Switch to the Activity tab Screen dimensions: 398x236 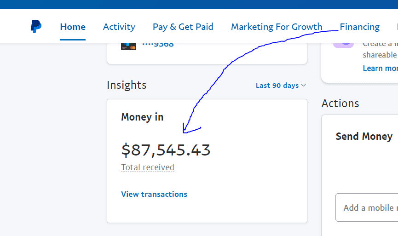point(119,27)
